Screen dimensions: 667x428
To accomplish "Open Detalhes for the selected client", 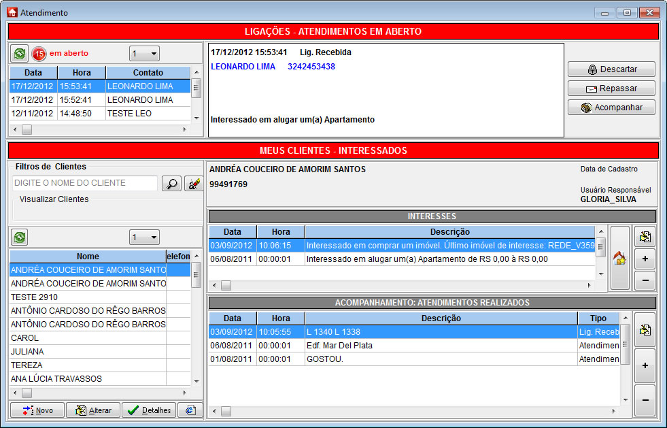I will click(149, 410).
